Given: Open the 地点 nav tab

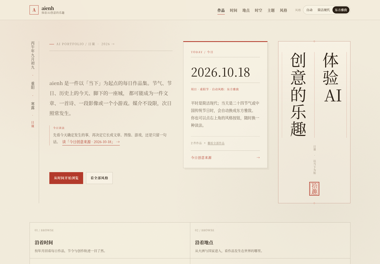Looking at the screenshot, I should (x=246, y=10).
